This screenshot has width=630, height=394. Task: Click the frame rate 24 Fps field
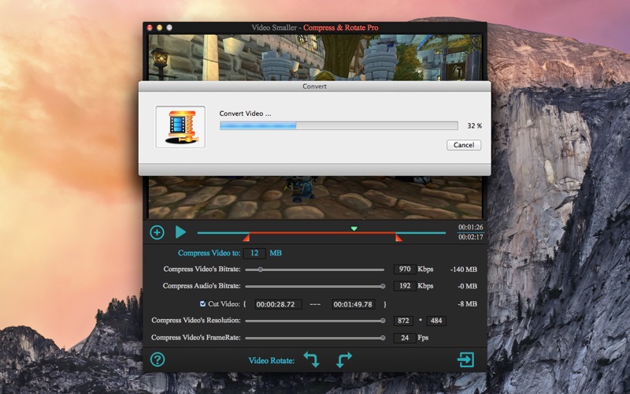405,338
